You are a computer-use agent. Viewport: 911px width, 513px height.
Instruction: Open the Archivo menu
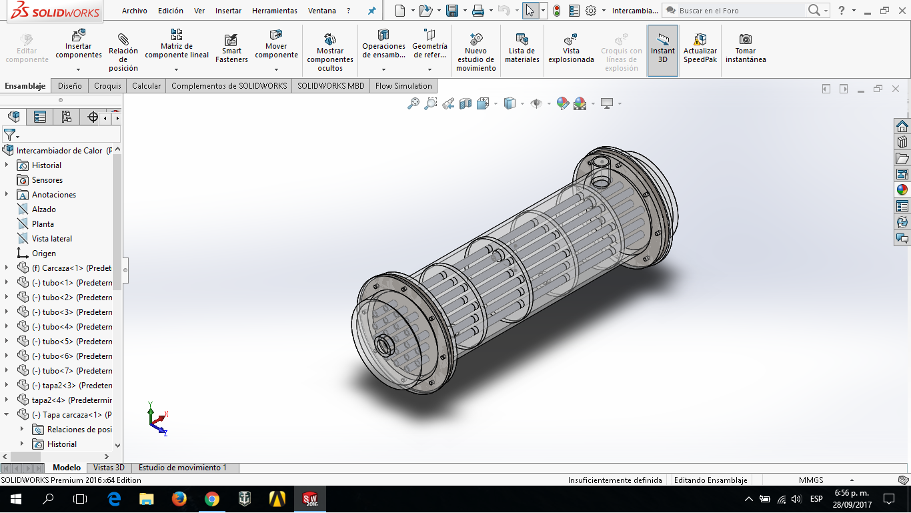[x=135, y=11]
